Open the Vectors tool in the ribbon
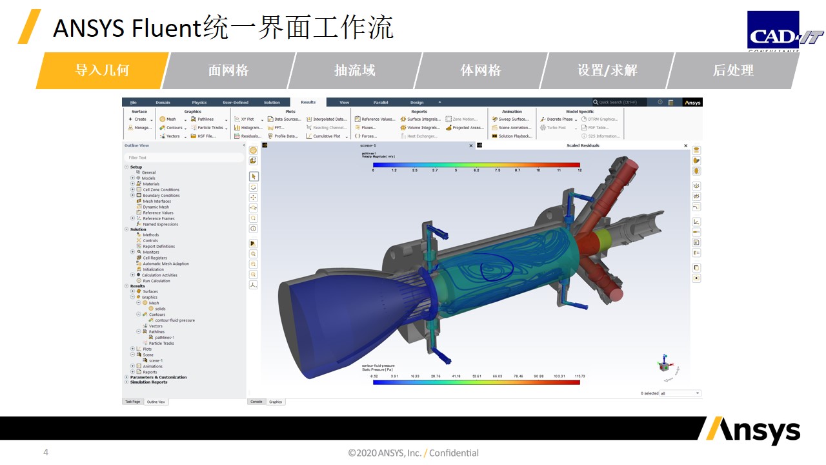 pyautogui.click(x=170, y=136)
